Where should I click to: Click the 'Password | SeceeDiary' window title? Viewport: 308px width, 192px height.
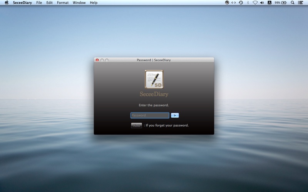click(x=154, y=60)
